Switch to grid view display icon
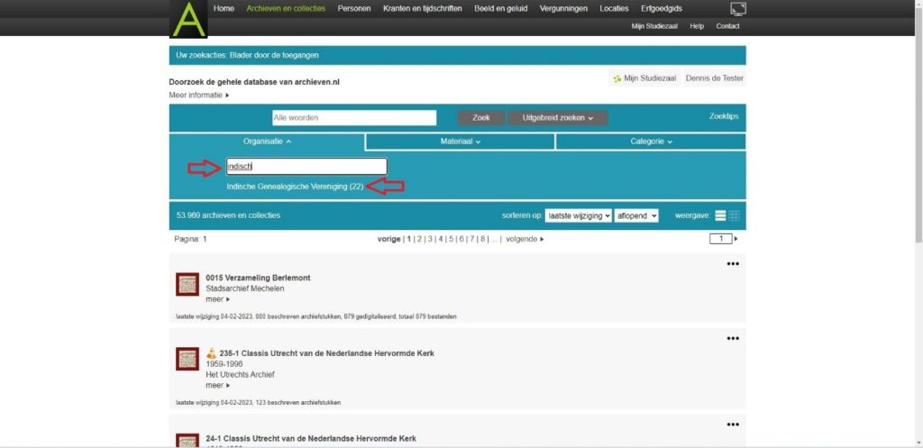This screenshot has height=448, width=923. 734,215
